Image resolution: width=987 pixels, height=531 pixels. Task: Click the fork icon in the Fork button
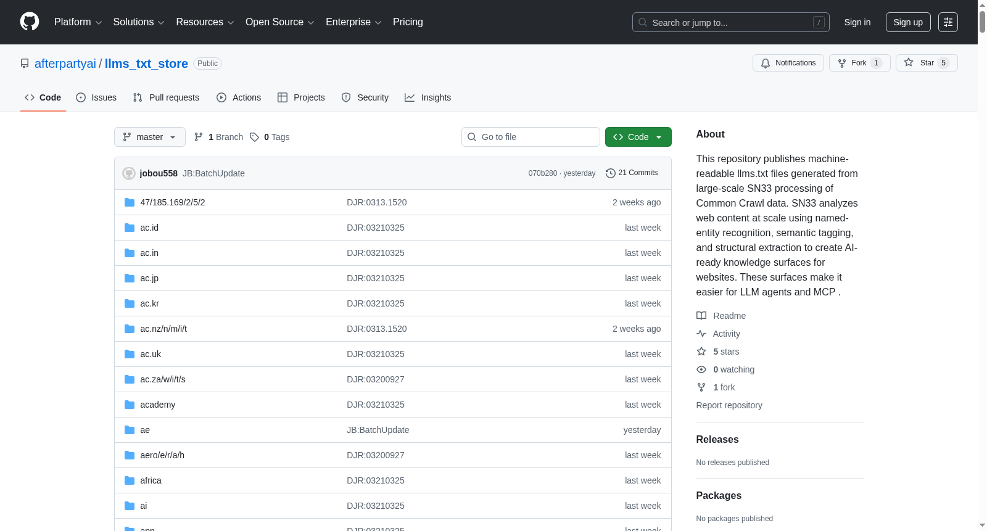coord(842,63)
